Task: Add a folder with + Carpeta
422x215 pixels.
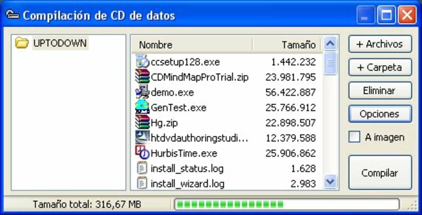Action: 380,67
